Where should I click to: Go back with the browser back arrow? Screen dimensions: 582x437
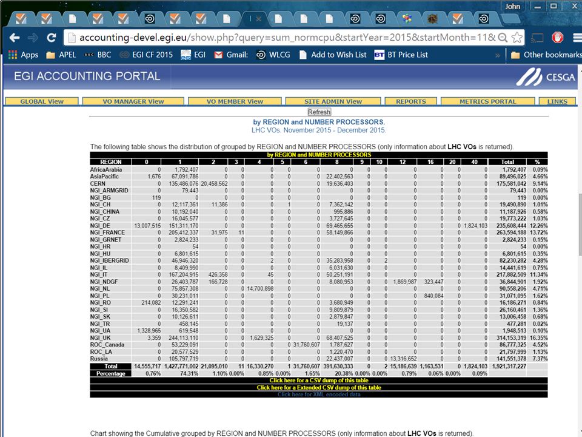coord(15,38)
